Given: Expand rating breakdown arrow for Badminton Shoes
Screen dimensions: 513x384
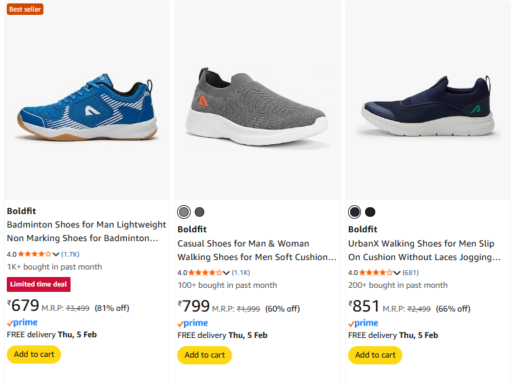Looking at the screenshot, I should [56, 254].
